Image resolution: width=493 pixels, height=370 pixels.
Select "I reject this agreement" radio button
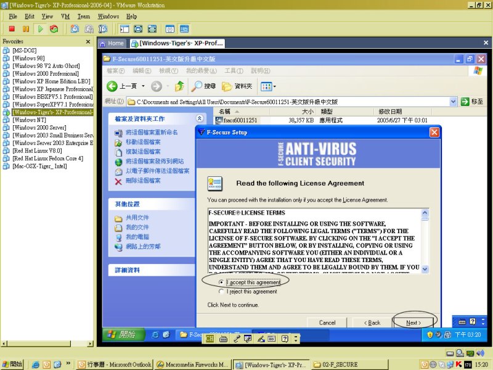click(221, 292)
